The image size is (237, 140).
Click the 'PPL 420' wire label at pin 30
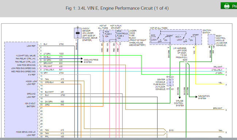point(54,136)
